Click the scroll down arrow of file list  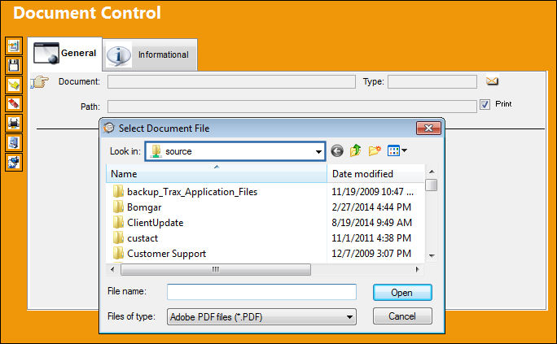432,255
